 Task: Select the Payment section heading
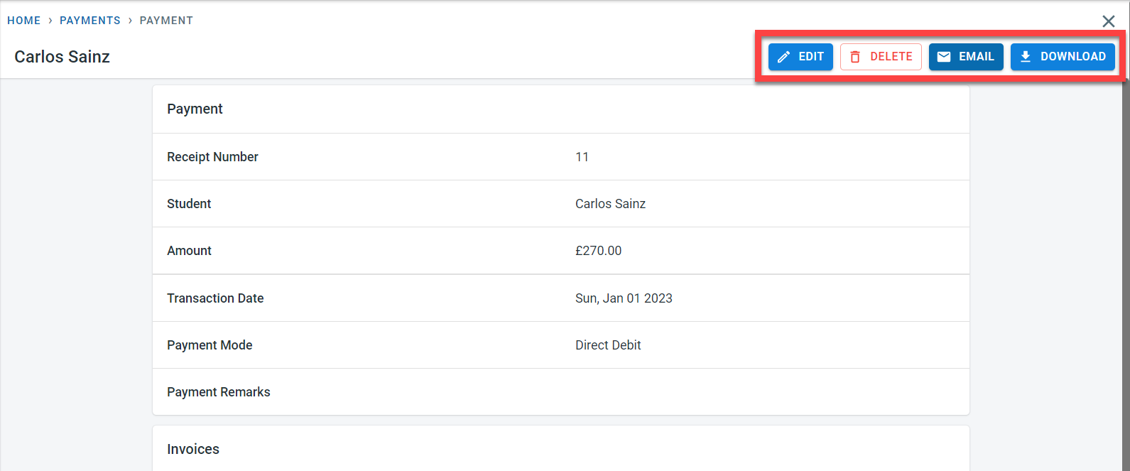[195, 109]
